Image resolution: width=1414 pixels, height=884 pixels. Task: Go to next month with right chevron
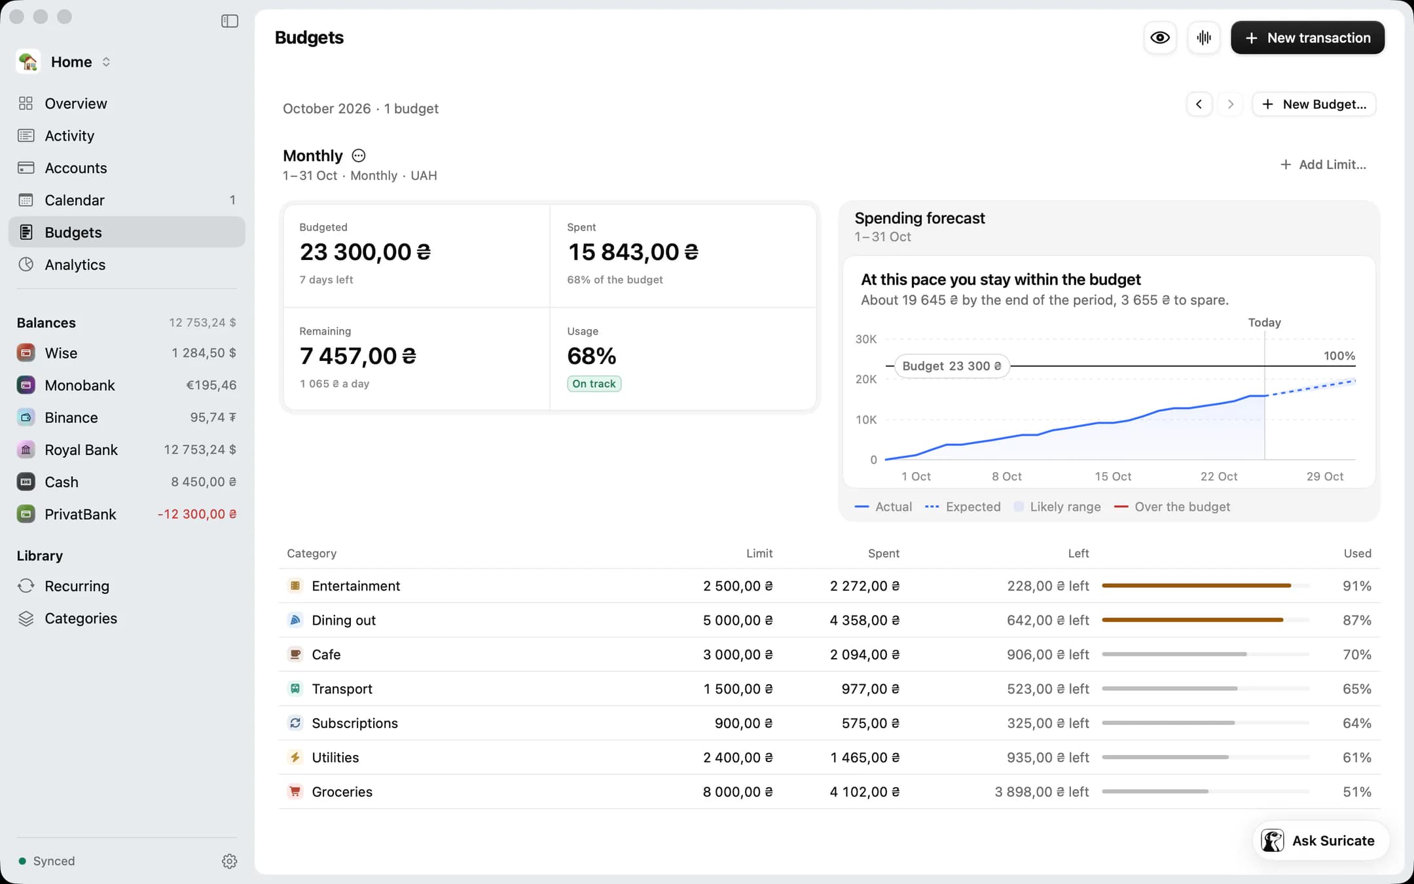(x=1231, y=104)
